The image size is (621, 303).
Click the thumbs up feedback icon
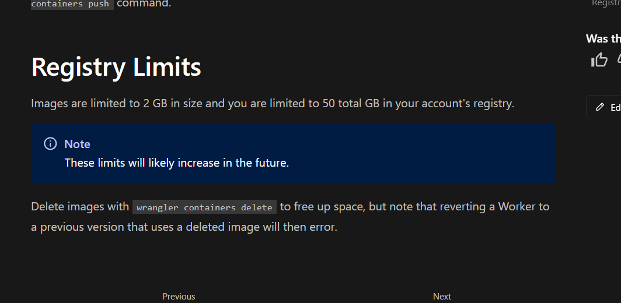599,59
